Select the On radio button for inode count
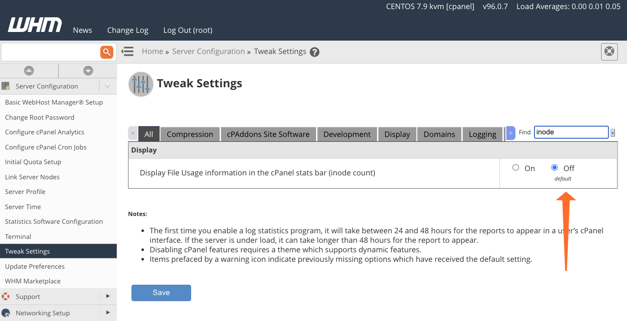 pyautogui.click(x=515, y=168)
